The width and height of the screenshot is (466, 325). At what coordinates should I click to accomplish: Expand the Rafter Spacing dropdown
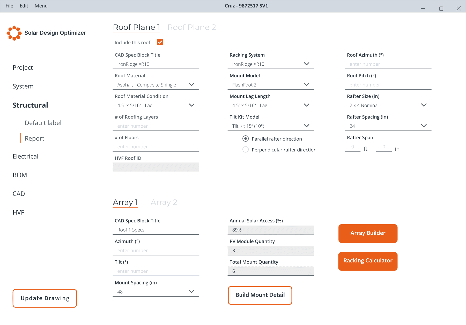click(388, 126)
